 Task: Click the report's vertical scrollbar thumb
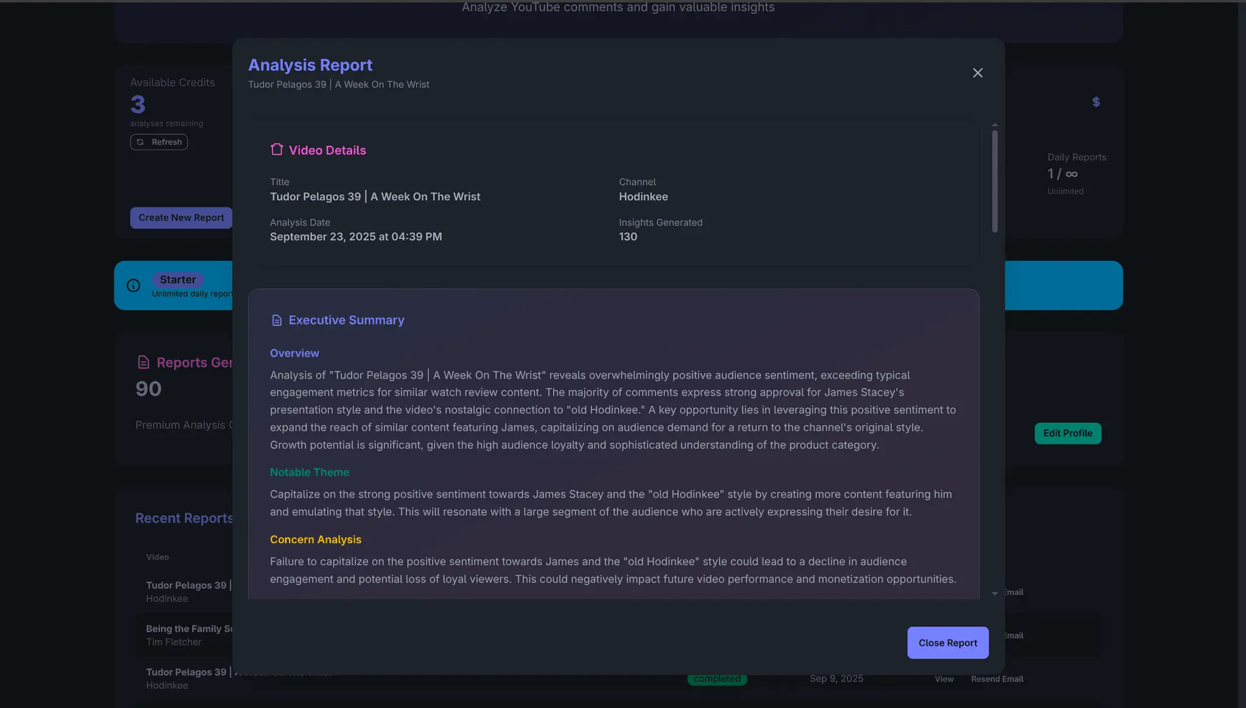point(995,181)
